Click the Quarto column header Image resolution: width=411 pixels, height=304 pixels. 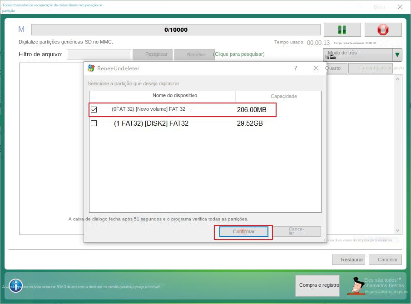pyautogui.click(x=337, y=68)
